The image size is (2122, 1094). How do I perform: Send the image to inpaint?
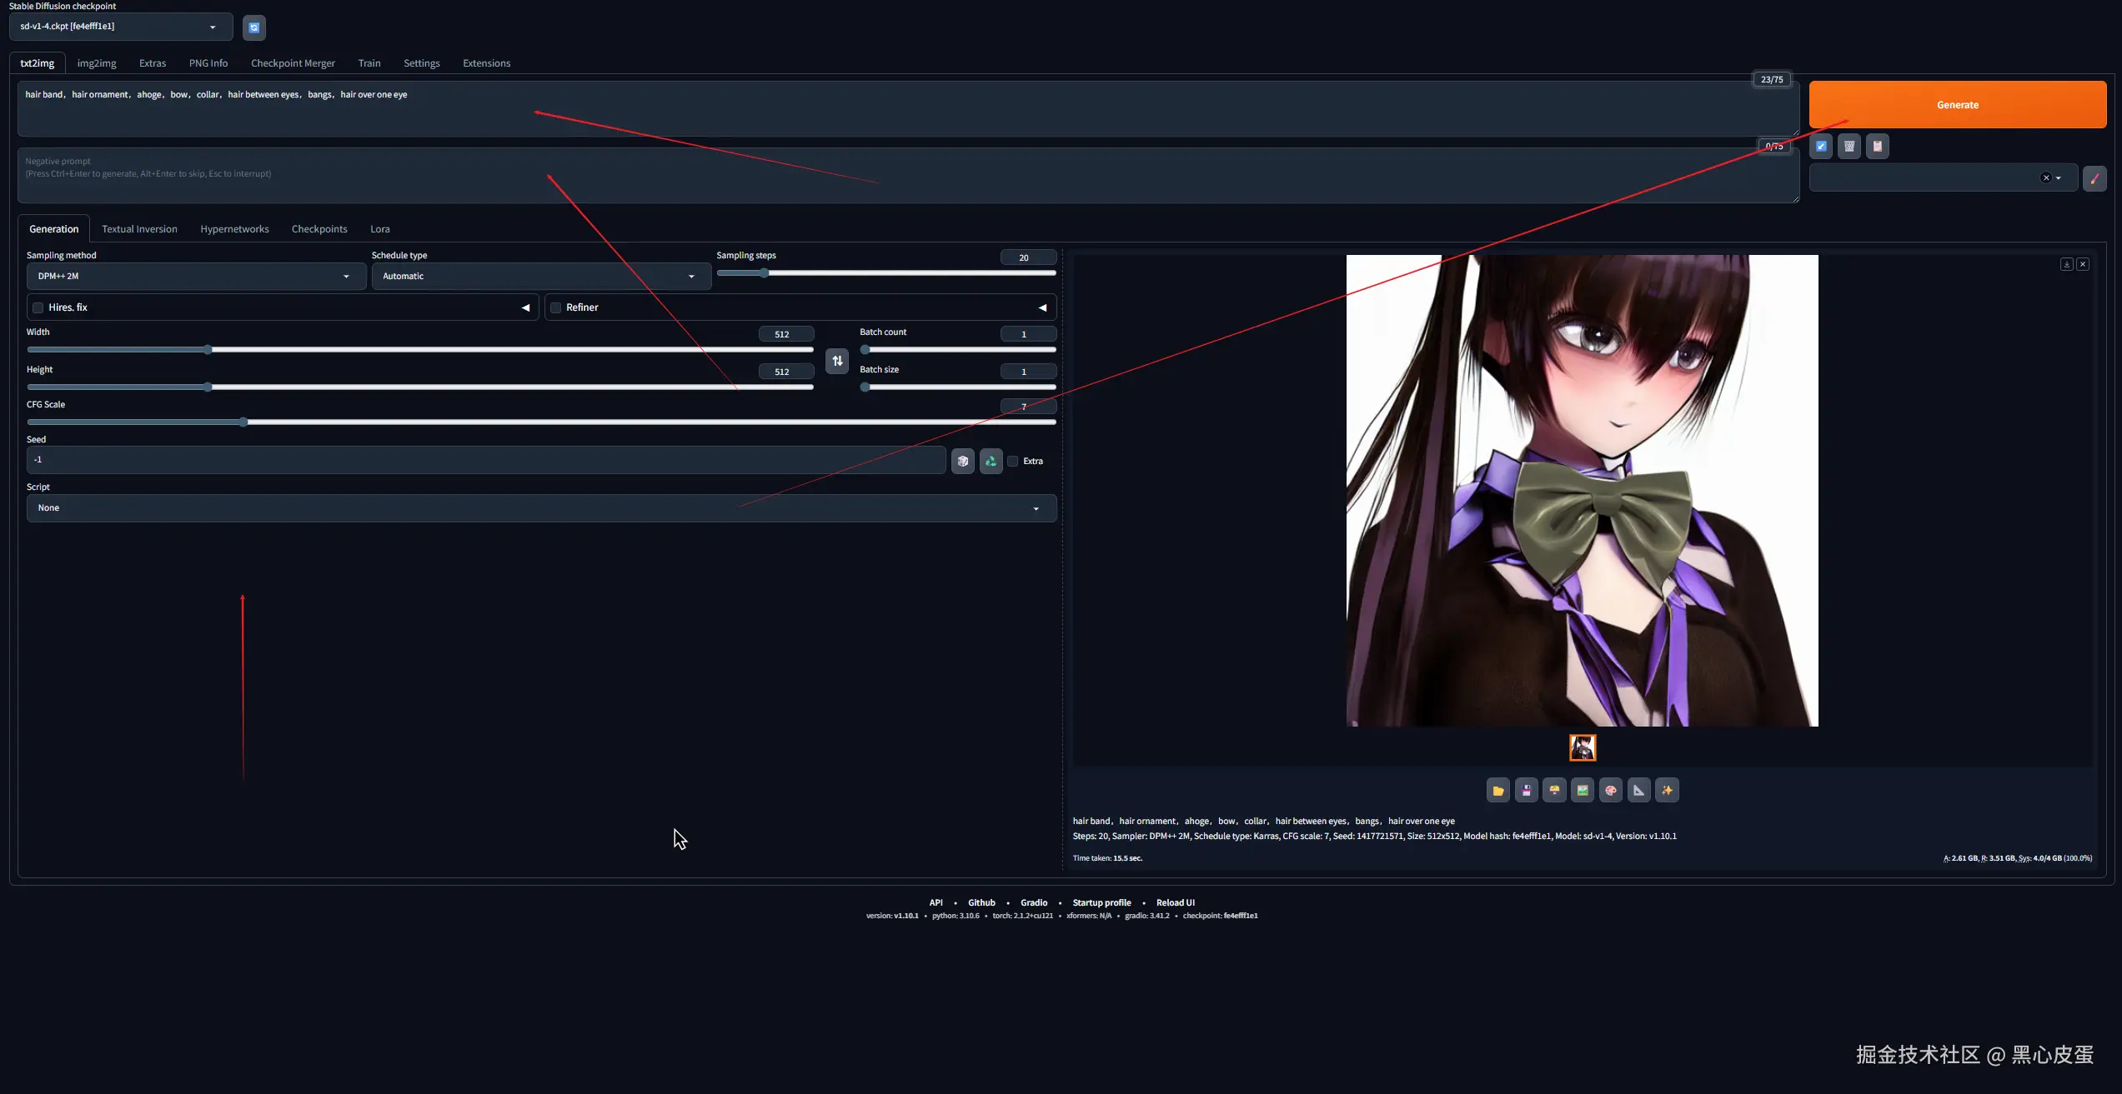pos(1610,790)
